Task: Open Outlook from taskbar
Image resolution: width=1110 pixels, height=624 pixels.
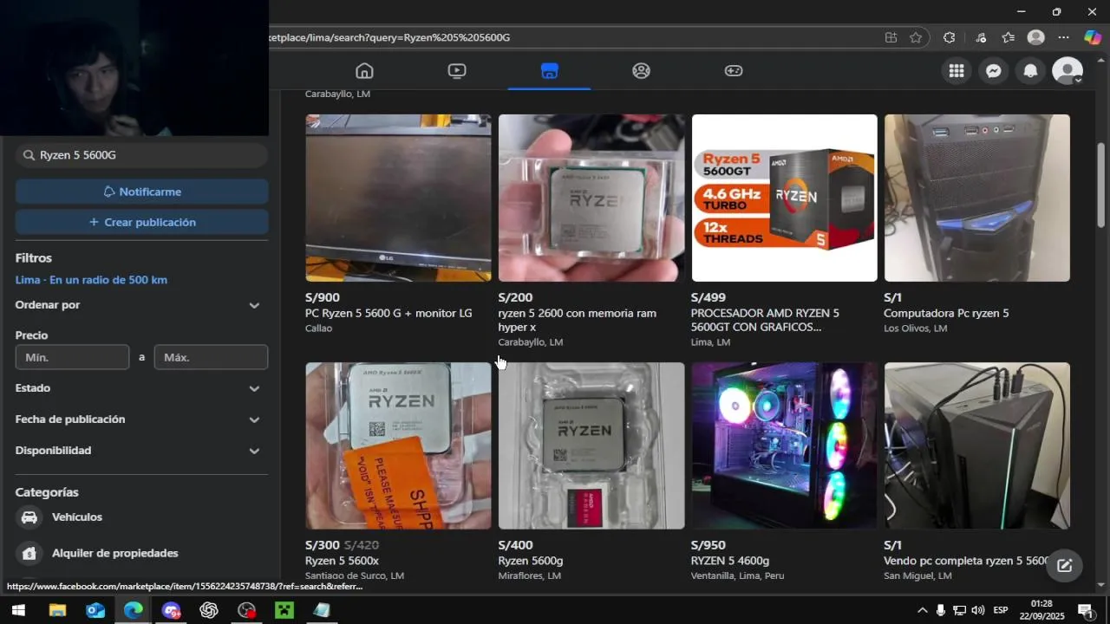Action: click(95, 610)
